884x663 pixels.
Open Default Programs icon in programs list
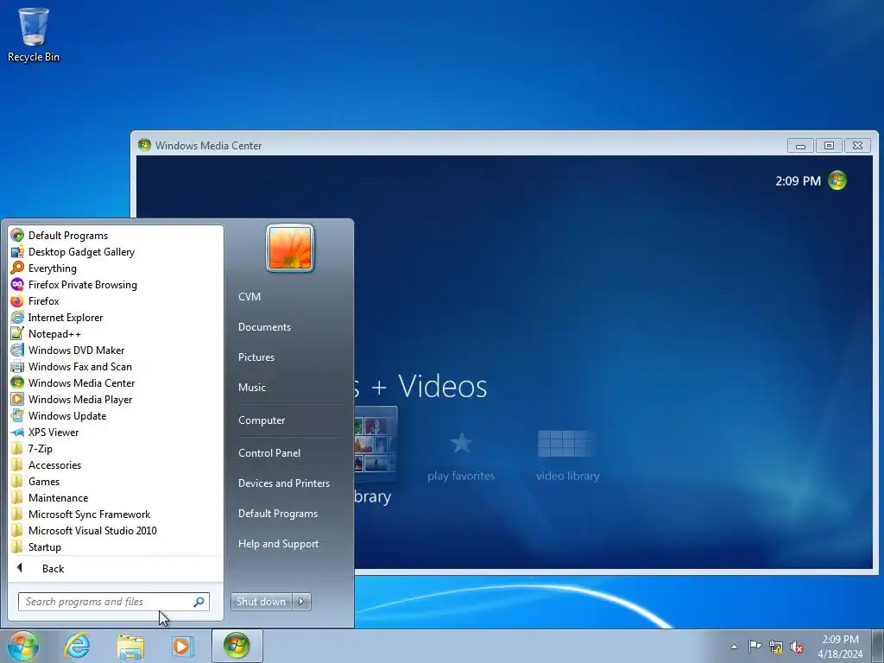17,235
